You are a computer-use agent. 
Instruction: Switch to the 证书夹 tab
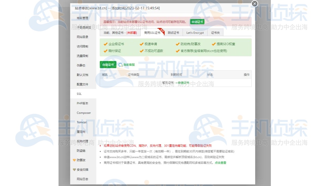[x=215, y=32]
